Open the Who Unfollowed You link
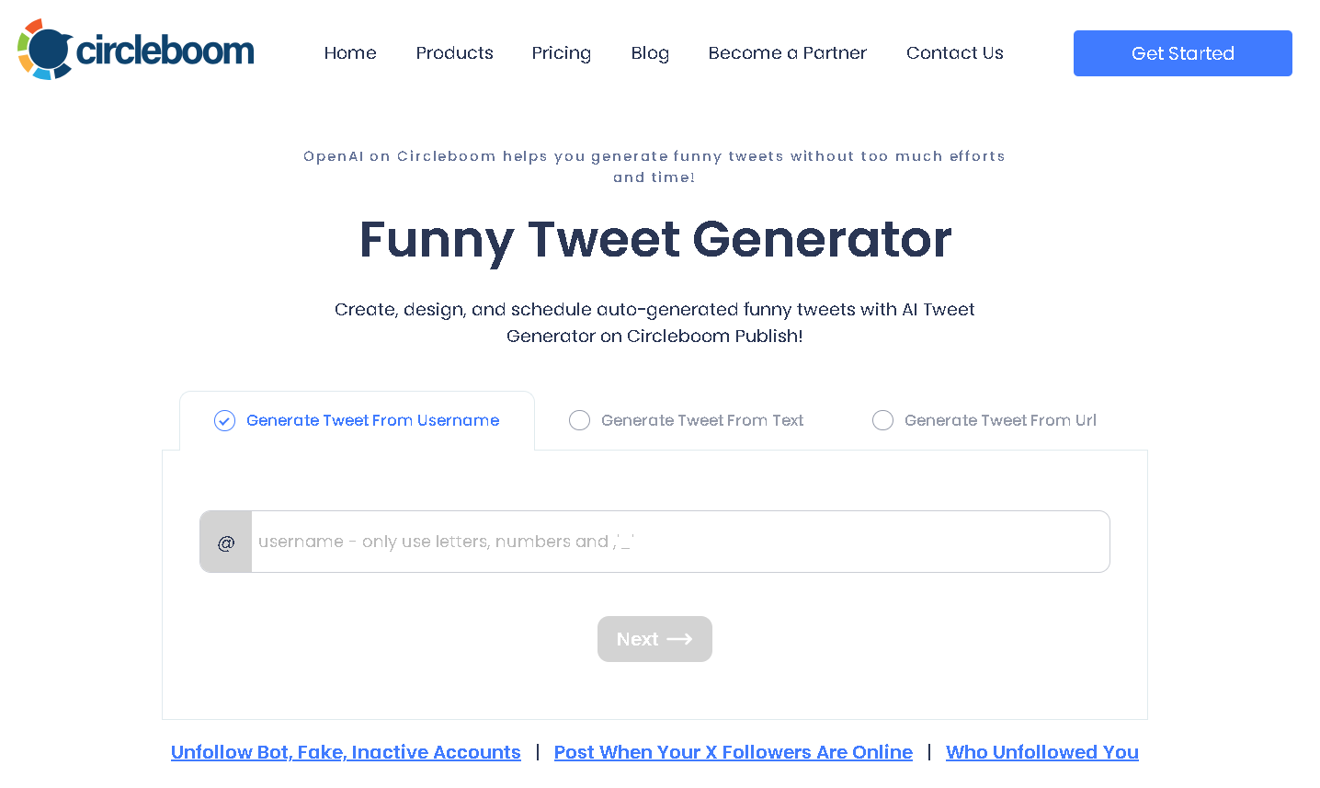This screenshot has height=788, width=1320. pos(1041,752)
